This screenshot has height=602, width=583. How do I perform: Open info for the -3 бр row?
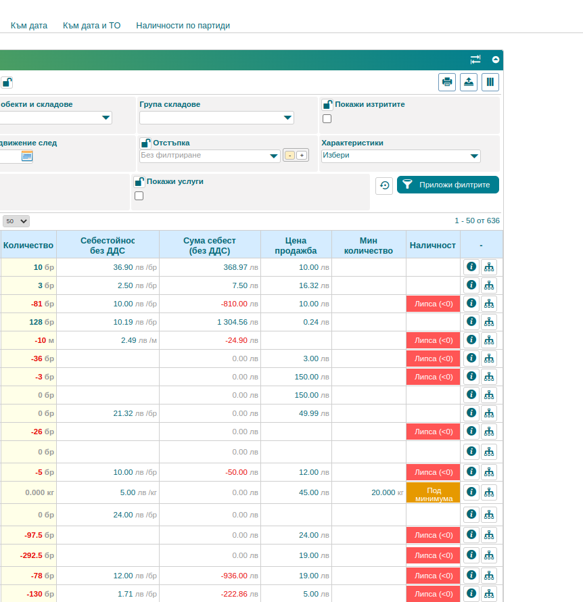pyautogui.click(x=471, y=376)
